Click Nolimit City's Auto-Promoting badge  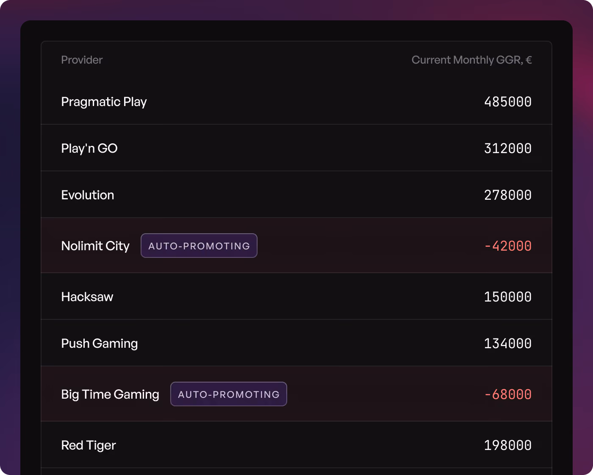(x=199, y=246)
